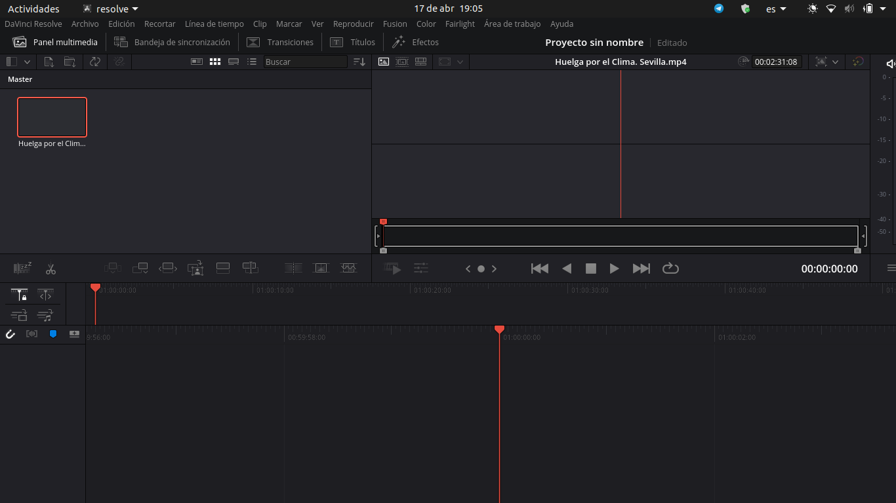Switch media pool to Thumbnail grid view

[215, 62]
